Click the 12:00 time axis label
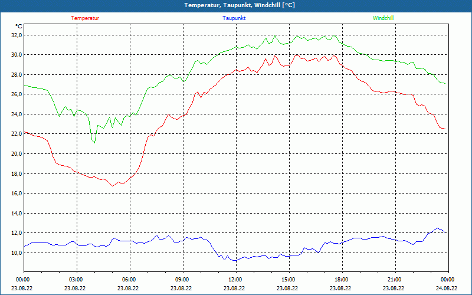 pos(236,280)
